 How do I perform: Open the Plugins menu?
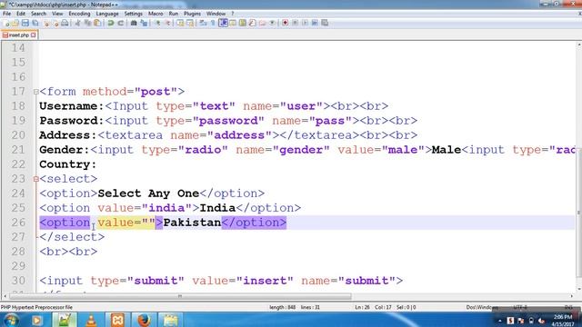pyautogui.click(x=192, y=14)
